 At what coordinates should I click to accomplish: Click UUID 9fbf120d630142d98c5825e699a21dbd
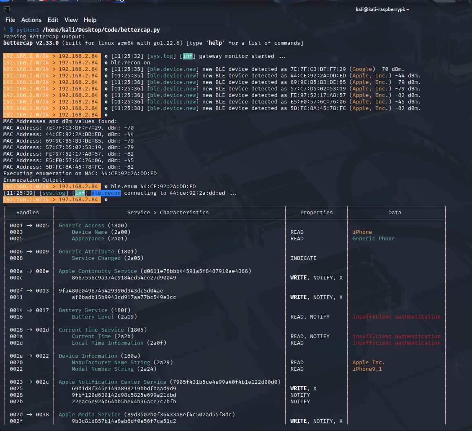(x=124, y=395)
